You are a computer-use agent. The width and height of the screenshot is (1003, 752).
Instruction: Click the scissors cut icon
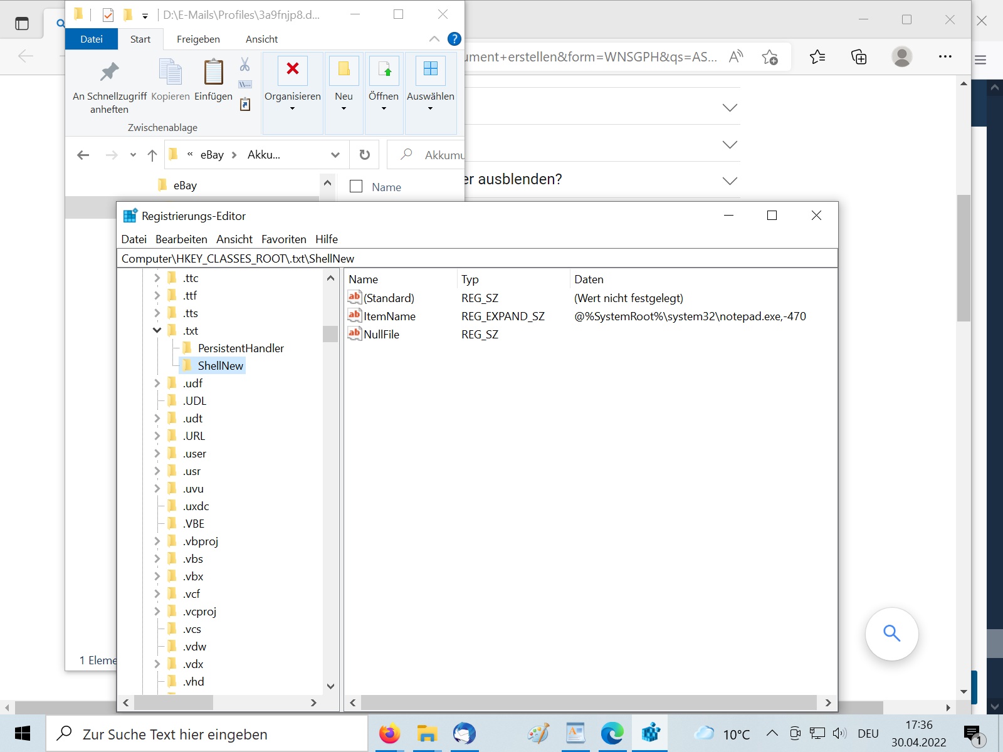pos(244,65)
